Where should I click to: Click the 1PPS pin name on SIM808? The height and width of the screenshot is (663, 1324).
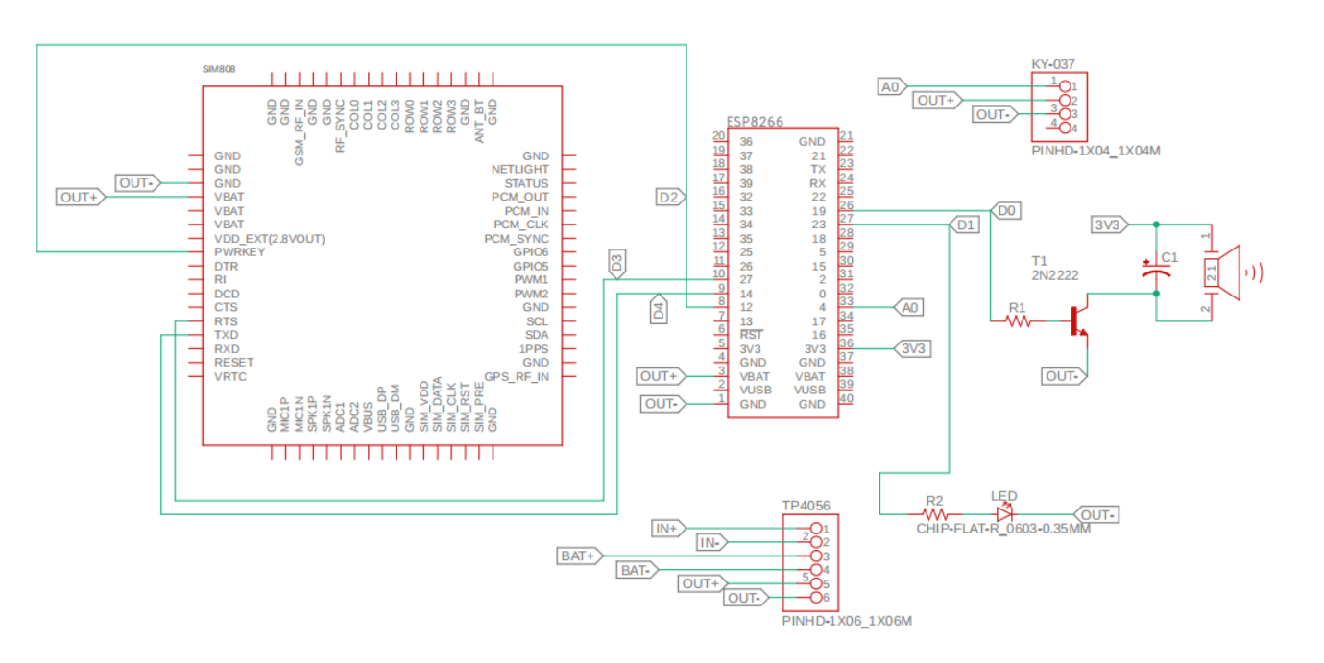tap(535, 349)
